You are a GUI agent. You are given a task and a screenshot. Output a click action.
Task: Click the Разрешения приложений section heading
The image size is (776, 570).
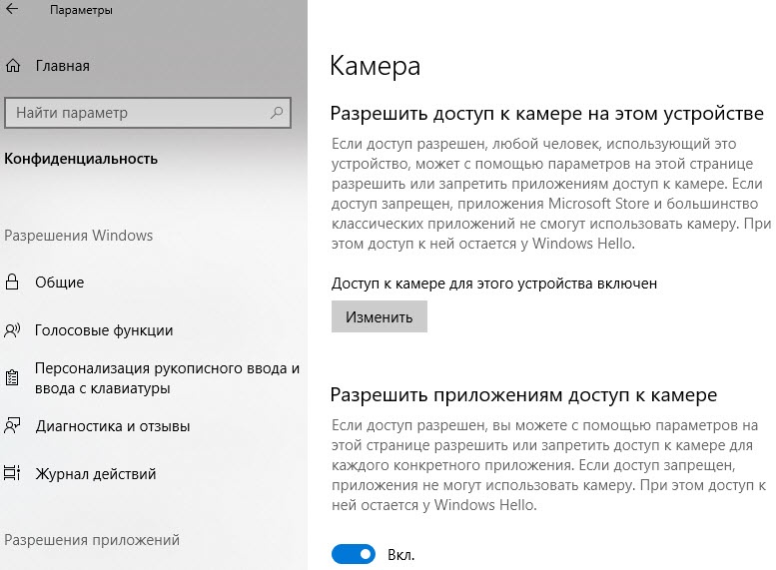[92, 540]
